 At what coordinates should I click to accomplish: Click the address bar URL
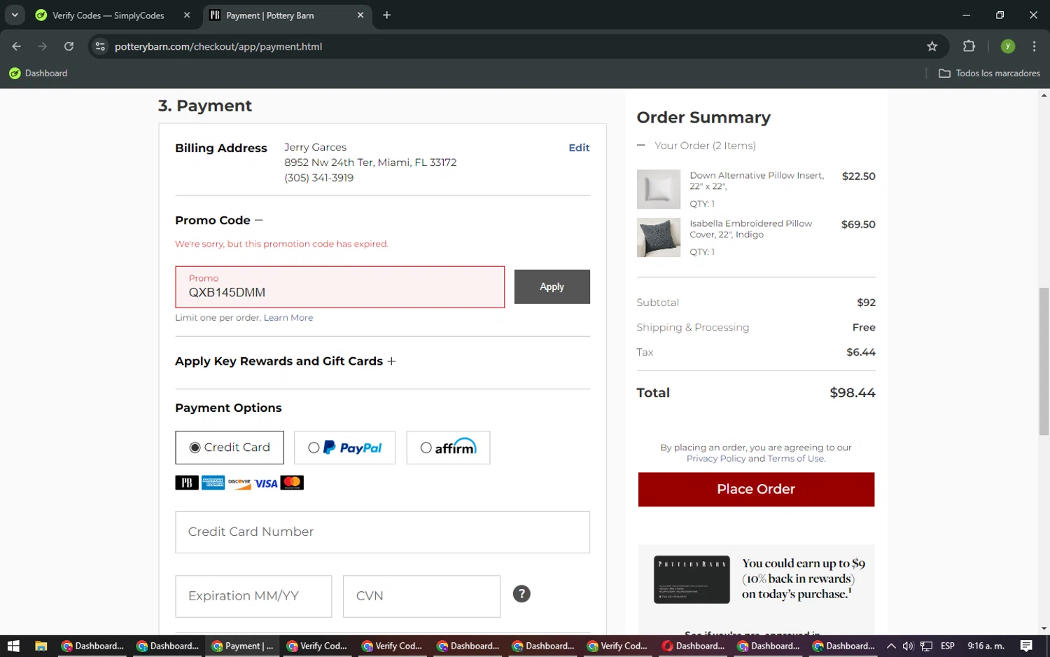point(218,46)
